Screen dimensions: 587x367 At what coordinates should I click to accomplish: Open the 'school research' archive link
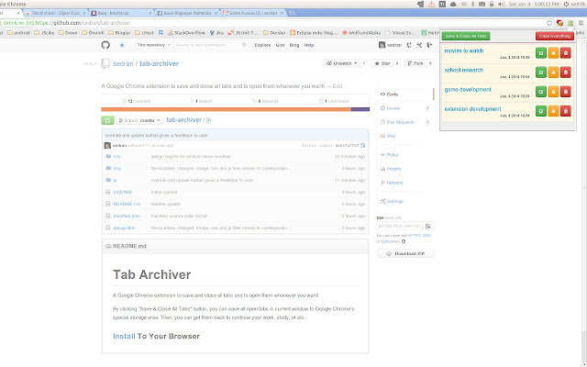point(463,70)
